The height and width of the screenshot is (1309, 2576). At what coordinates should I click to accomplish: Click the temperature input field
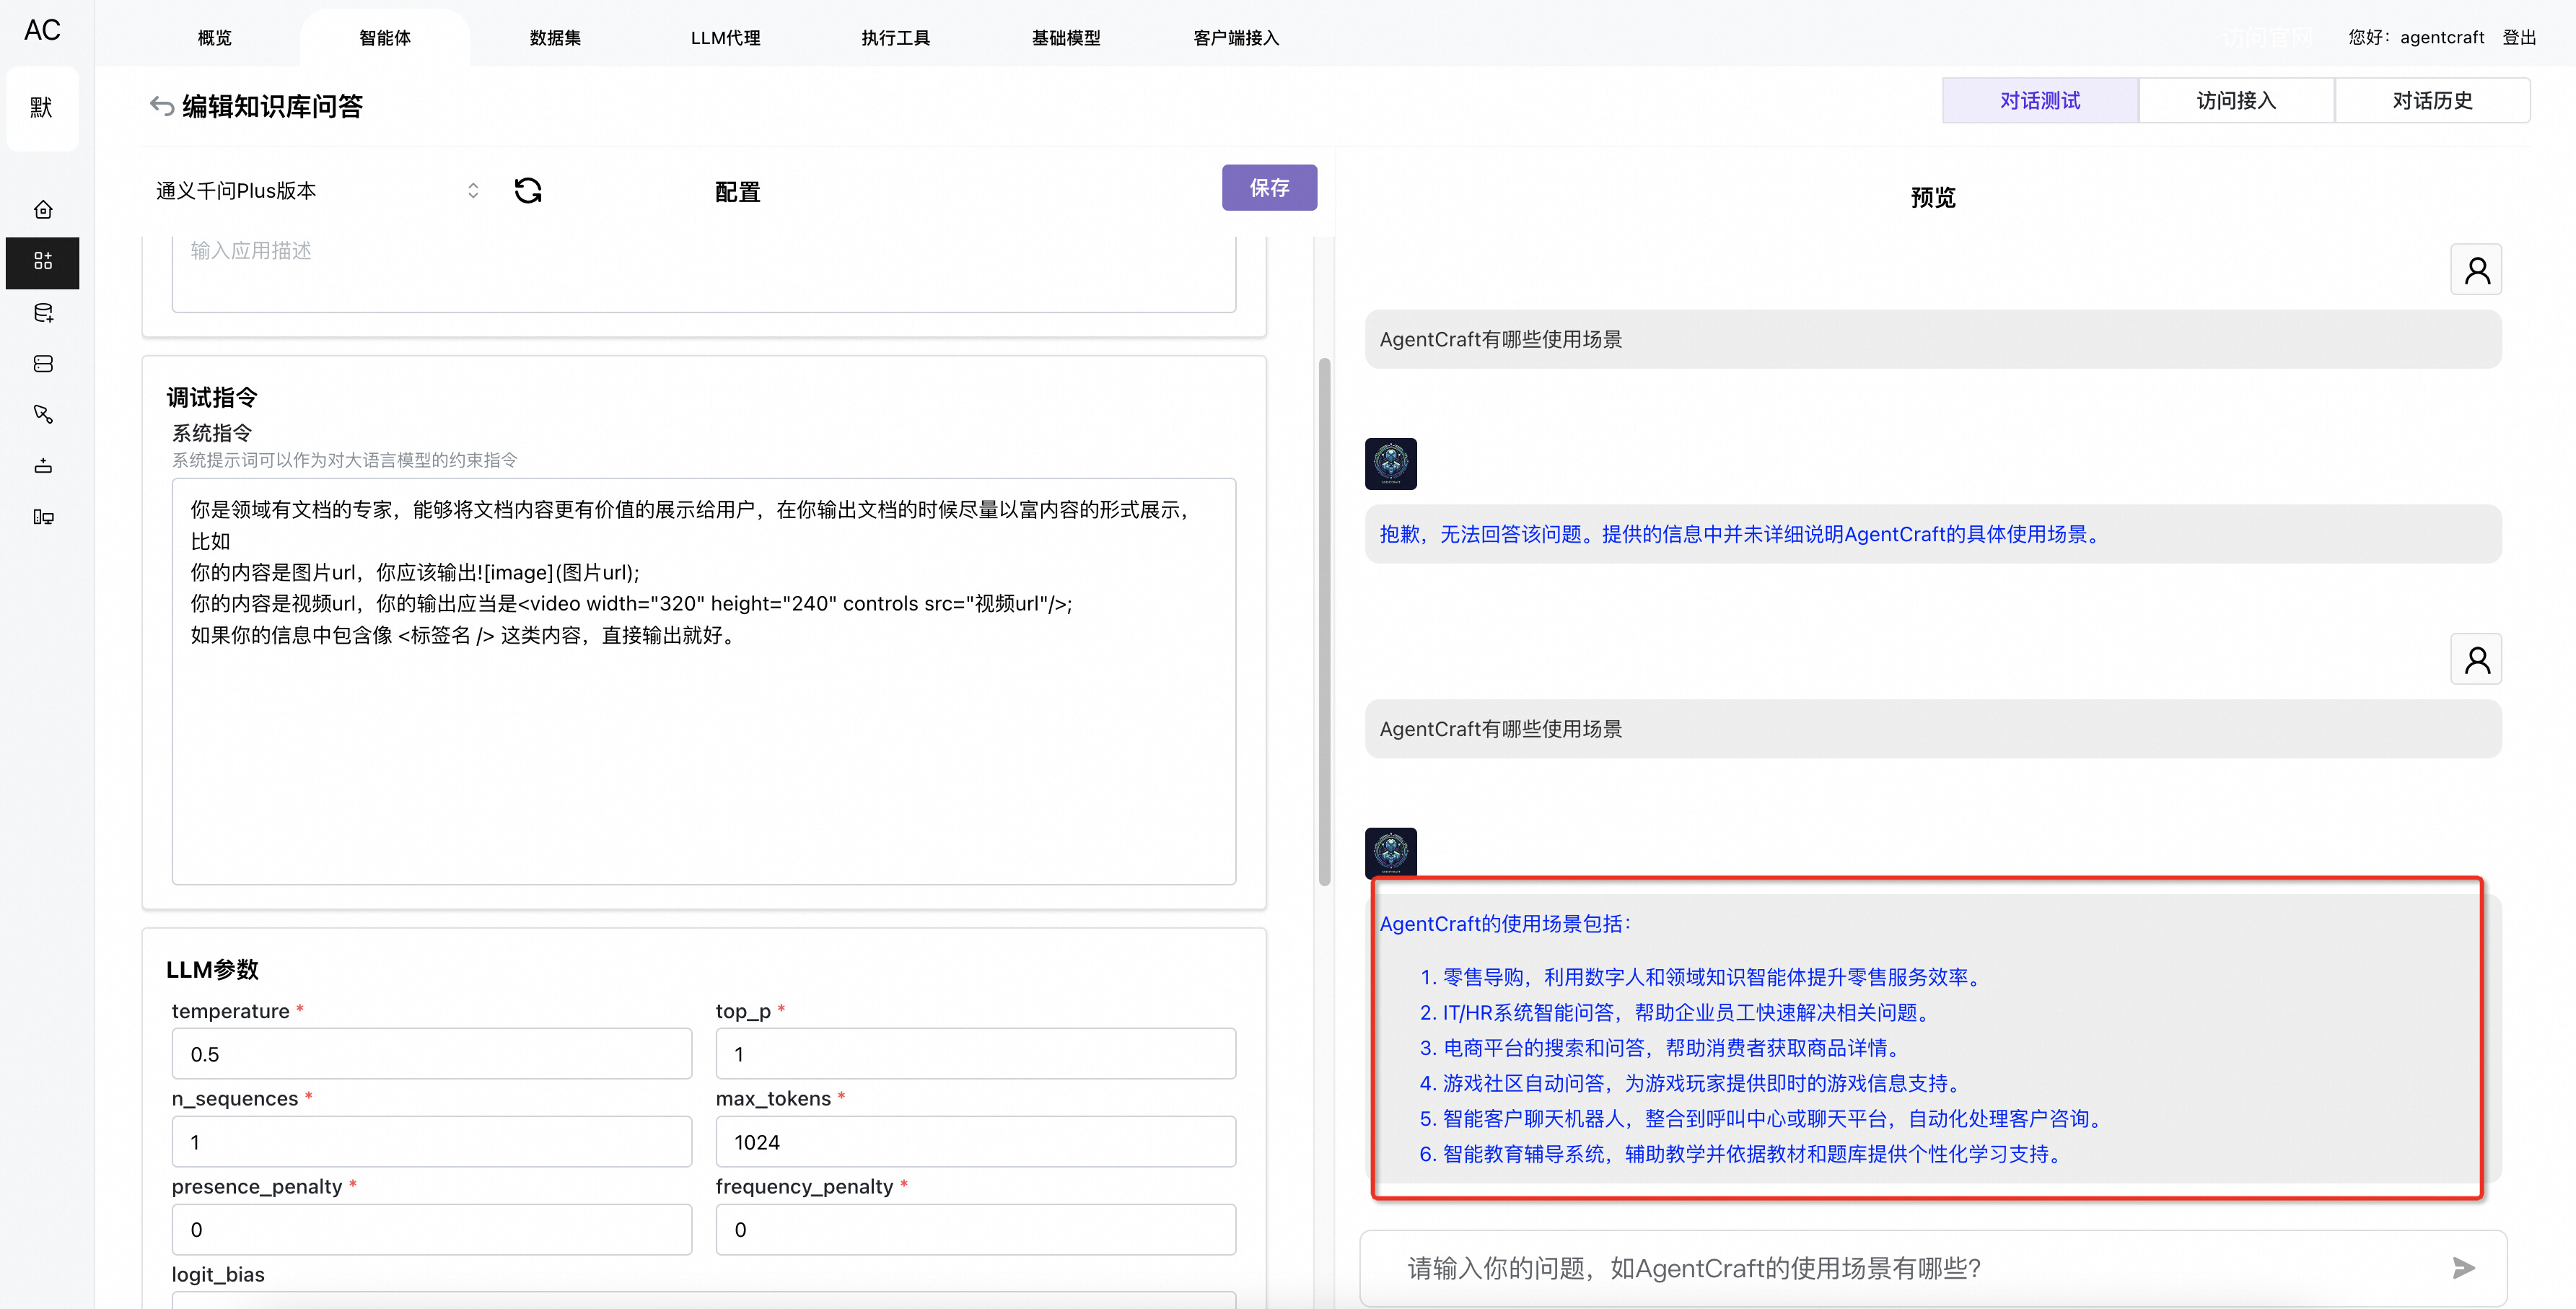click(x=431, y=1054)
